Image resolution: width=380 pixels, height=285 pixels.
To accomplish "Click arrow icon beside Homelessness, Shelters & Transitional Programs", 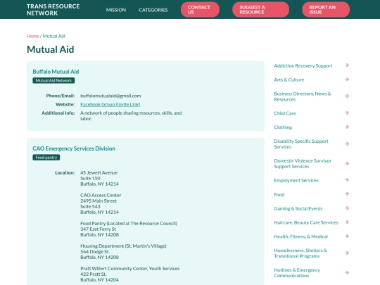I will pyautogui.click(x=347, y=253).
